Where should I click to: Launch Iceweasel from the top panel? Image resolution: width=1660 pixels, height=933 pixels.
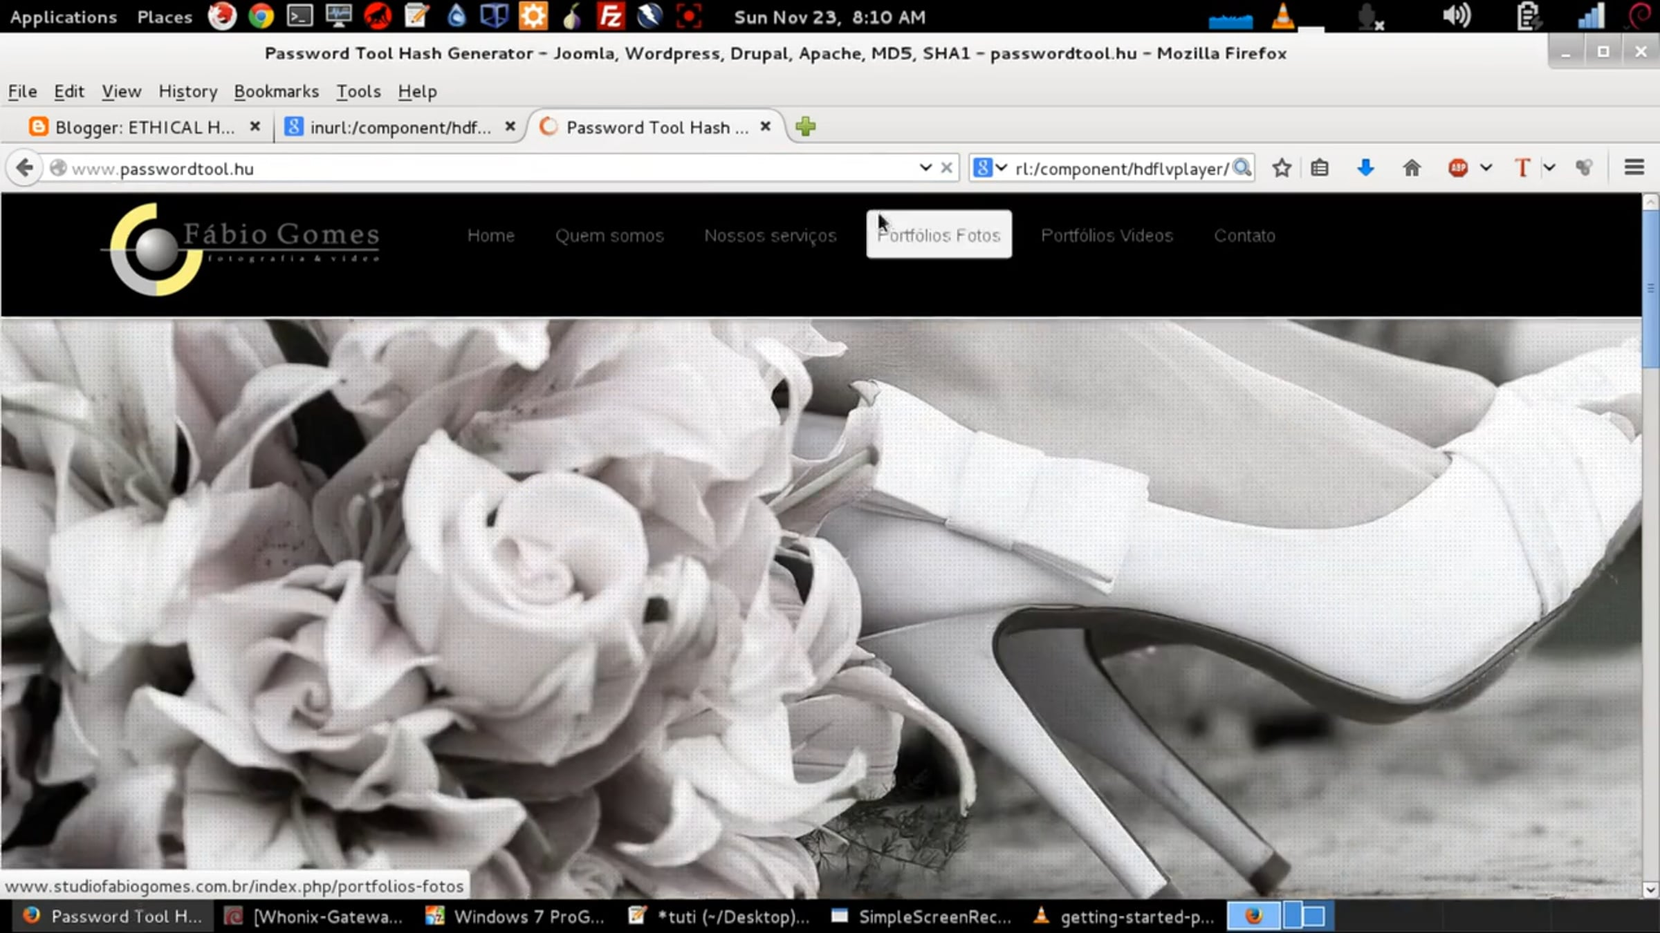pos(221,16)
